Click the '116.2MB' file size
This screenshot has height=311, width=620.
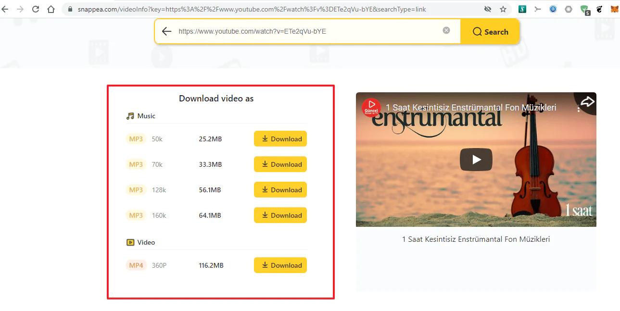tap(211, 265)
